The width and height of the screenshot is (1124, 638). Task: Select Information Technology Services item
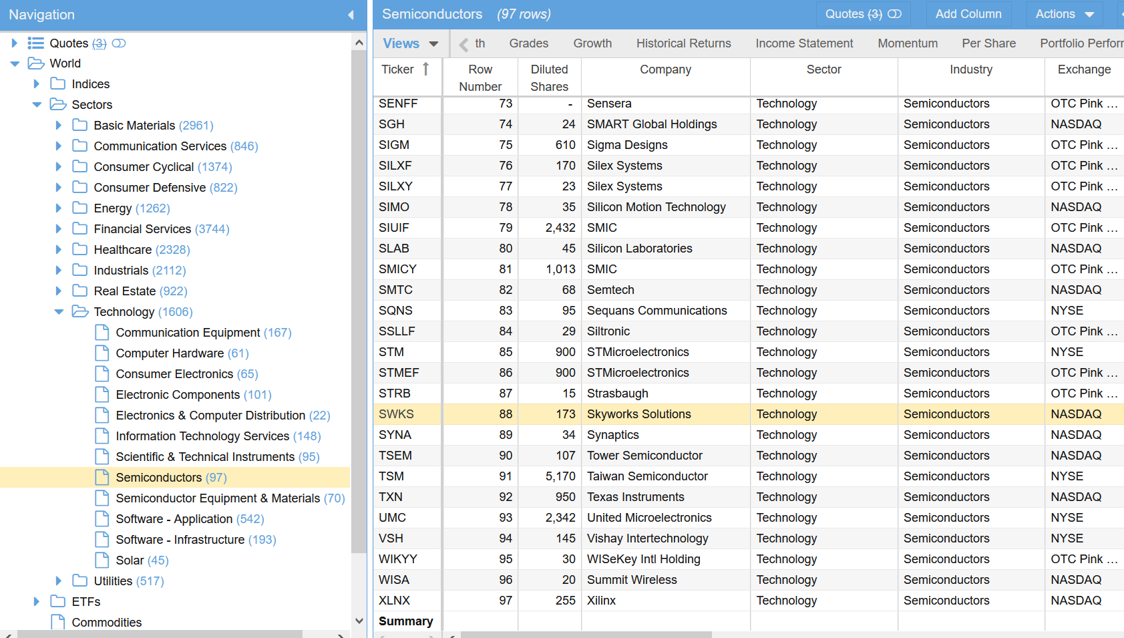pos(202,436)
